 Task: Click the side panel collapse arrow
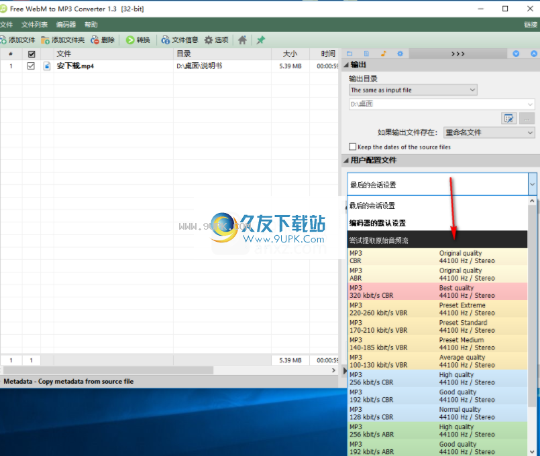(x=345, y=371)
